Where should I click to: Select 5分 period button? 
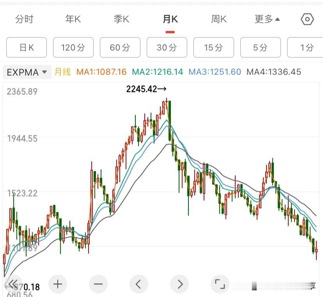[260, 47]
